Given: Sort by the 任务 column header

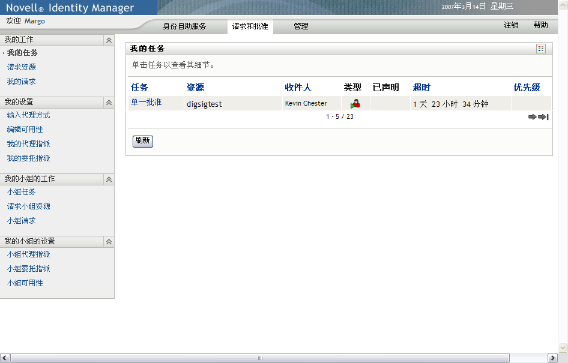Looking at the screenshot, I should (x=139, y=87).
